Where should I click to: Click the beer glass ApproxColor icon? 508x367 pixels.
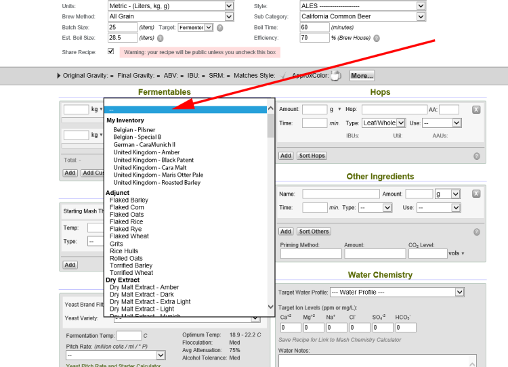pyautogui.click(x=335, y=76)
